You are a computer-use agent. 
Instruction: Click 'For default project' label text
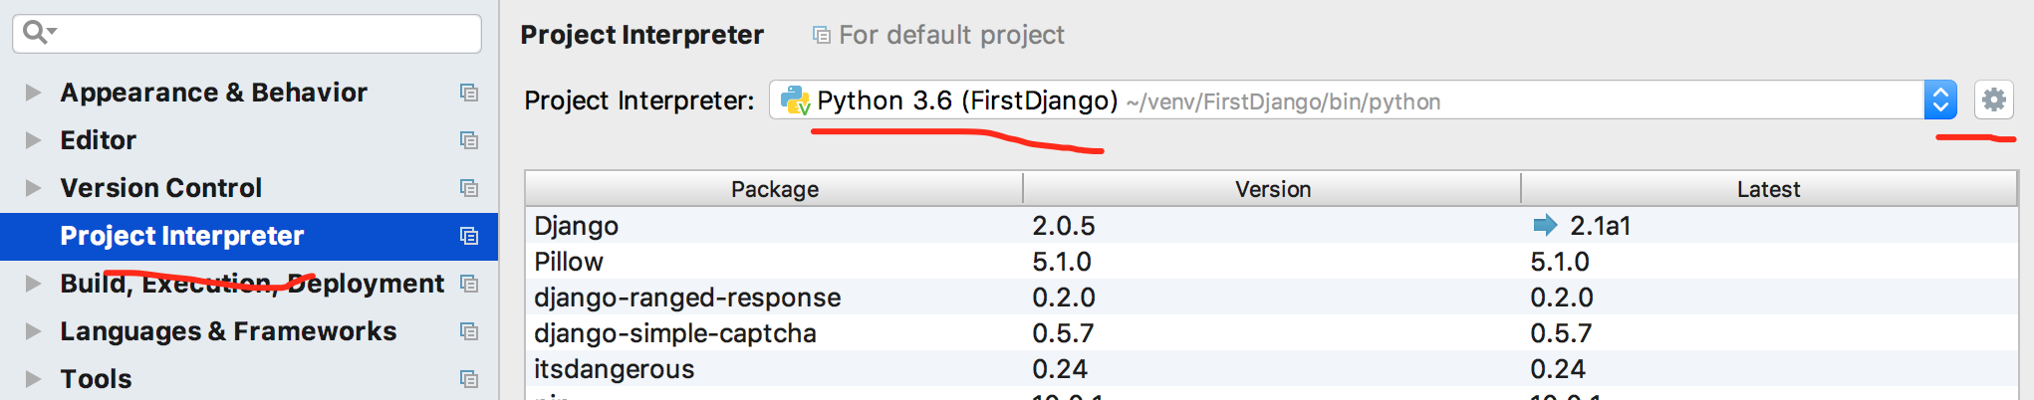click(x=951, y=36)
